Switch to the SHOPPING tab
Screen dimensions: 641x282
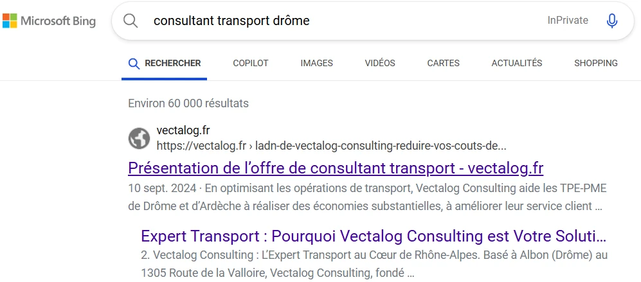tap(595, 63)
